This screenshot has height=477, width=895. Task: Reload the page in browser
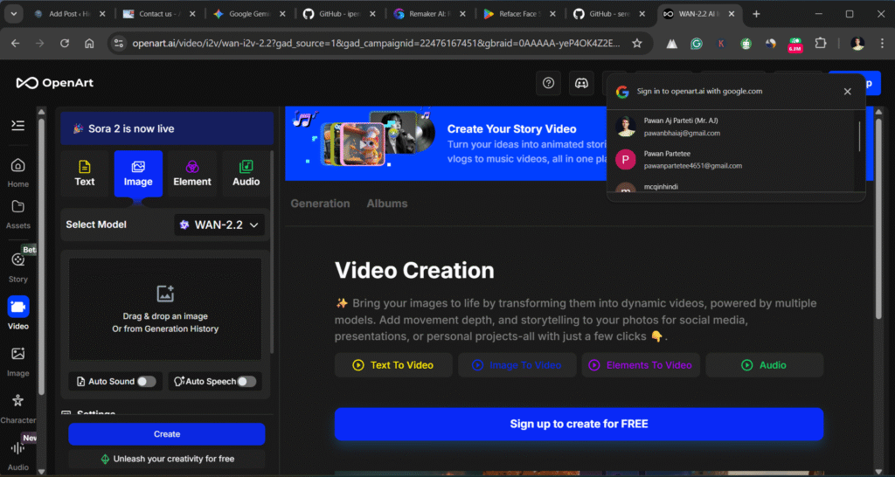tap(65, 44)
